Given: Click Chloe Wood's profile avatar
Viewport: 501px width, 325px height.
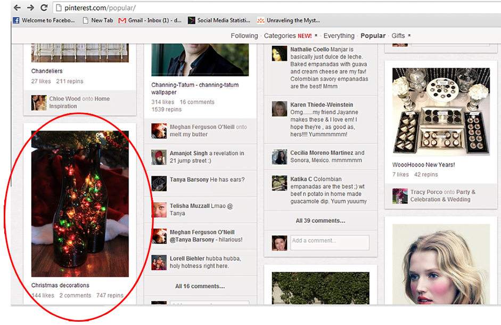Looking at the screenshot, I should click(39, 102).
